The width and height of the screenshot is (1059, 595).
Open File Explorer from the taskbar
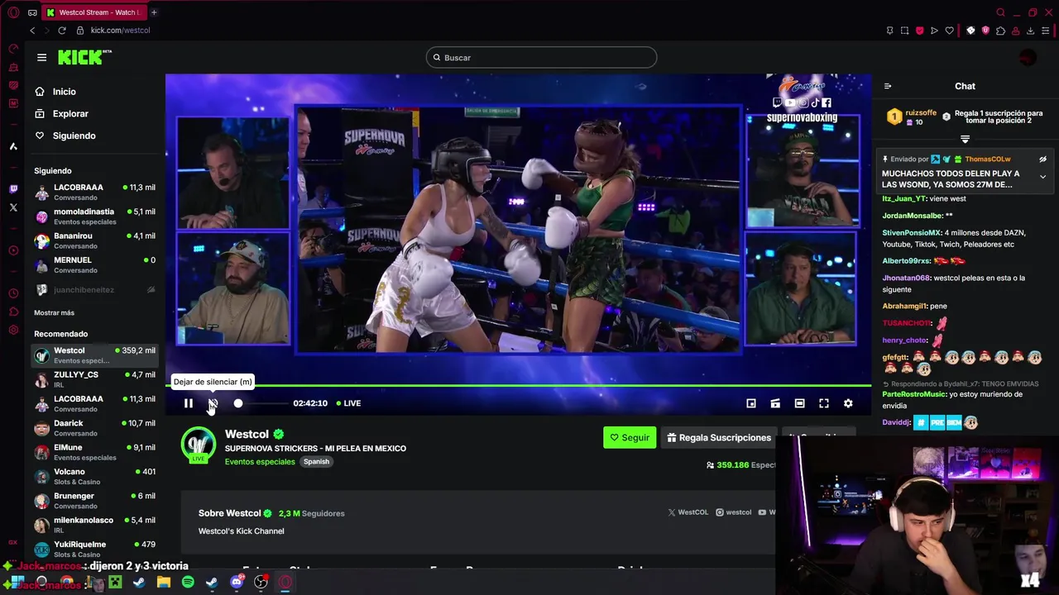point(164,583)
